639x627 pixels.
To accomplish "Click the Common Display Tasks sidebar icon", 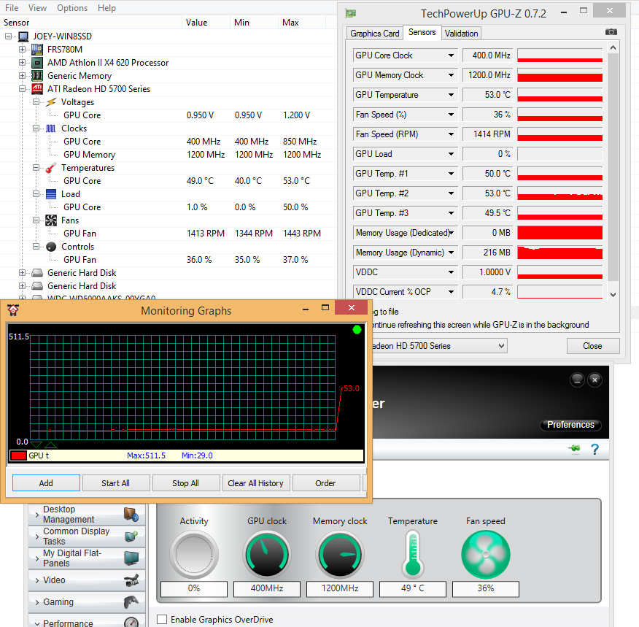I will [x=131, y=536].
